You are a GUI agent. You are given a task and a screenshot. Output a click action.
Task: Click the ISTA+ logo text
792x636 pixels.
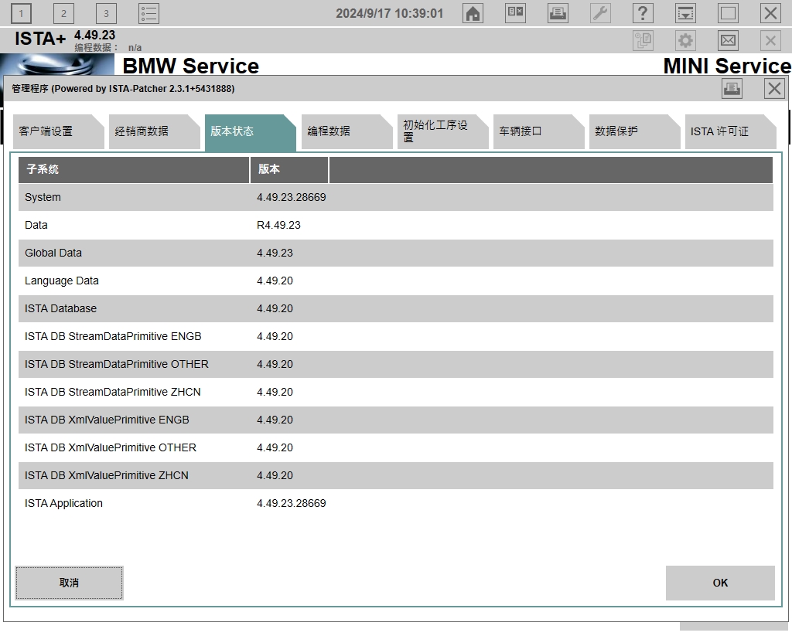click(40, 39)
